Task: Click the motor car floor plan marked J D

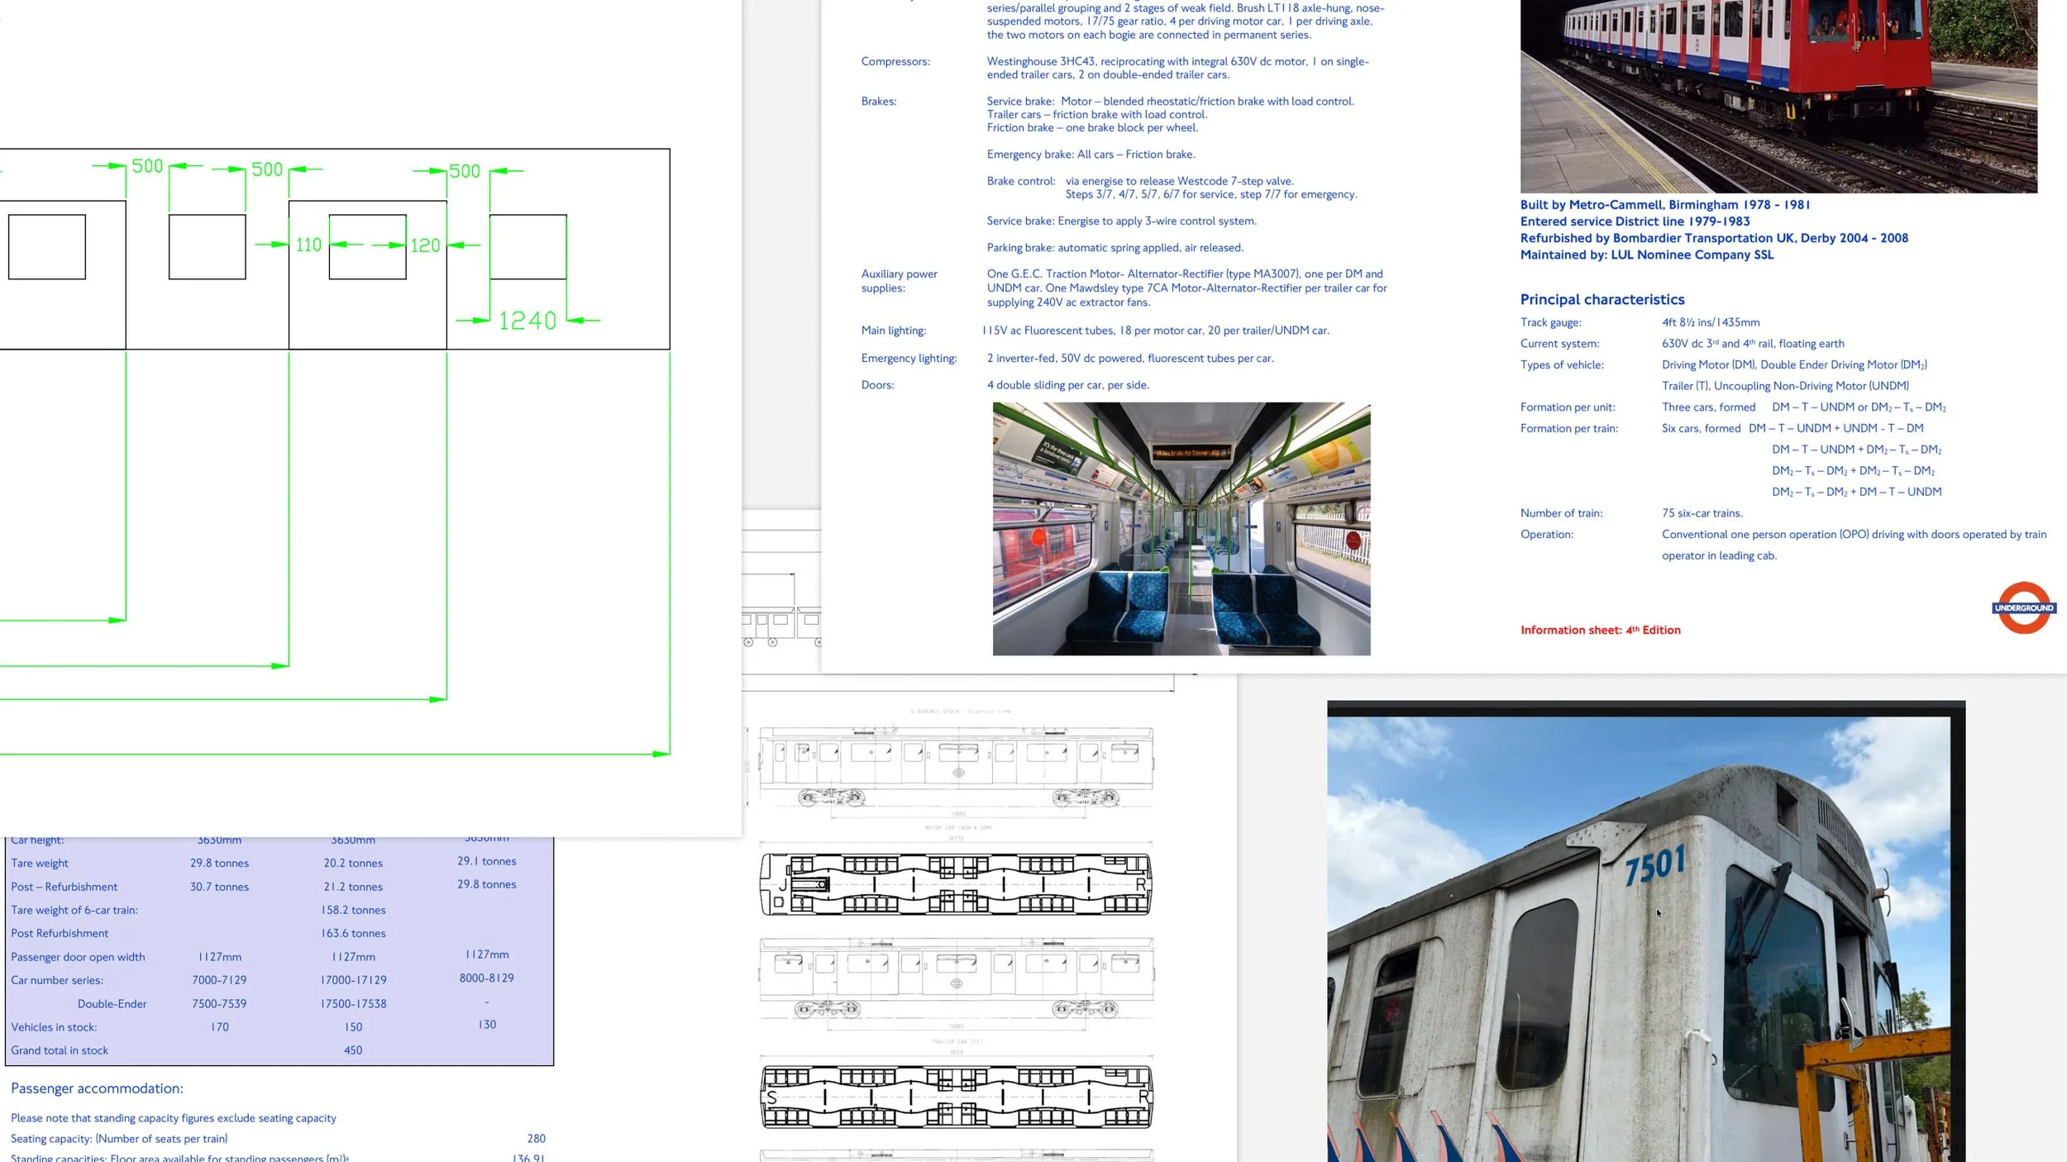Action: pos(956,884)
